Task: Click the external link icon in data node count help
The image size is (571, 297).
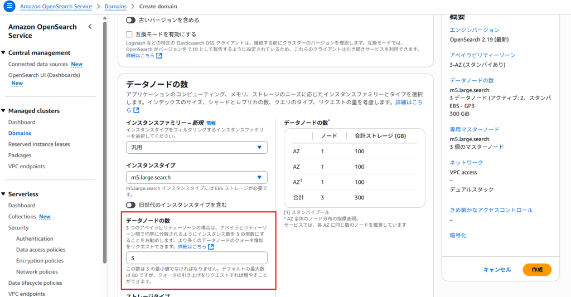Action: 211,247
